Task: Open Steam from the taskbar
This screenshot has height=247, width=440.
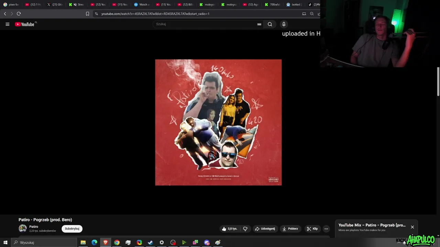Action: coord(150,243)
